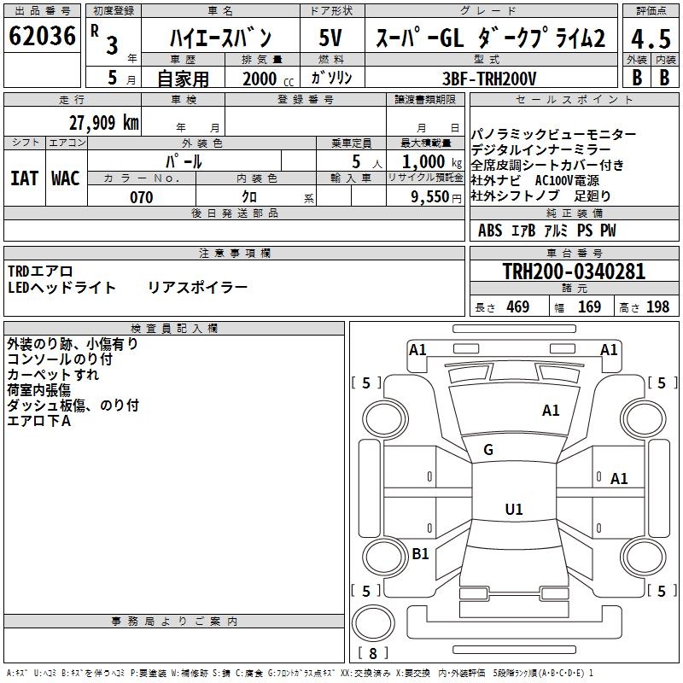Select inspector note コンソールのり付
Screen dimensions: 683x683
click(x=60, y=359)
